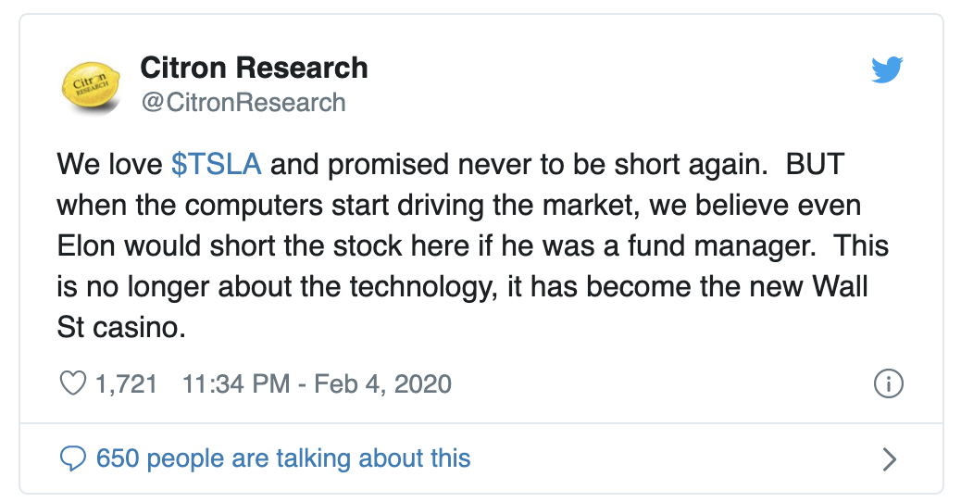This screenshot has width=961, height=502.
Task: Click the @CitronResearch handle
Action: click(243, 102)
